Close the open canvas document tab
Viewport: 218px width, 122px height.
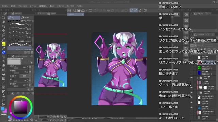click(x=82, y=14)
